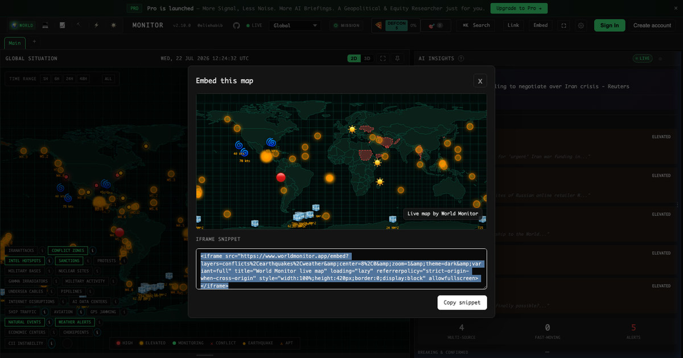The height and width of the screenshot is (358, 683).
Task: Click the pizza index icon
Action: pyautogui.click(x=378, y=25)
